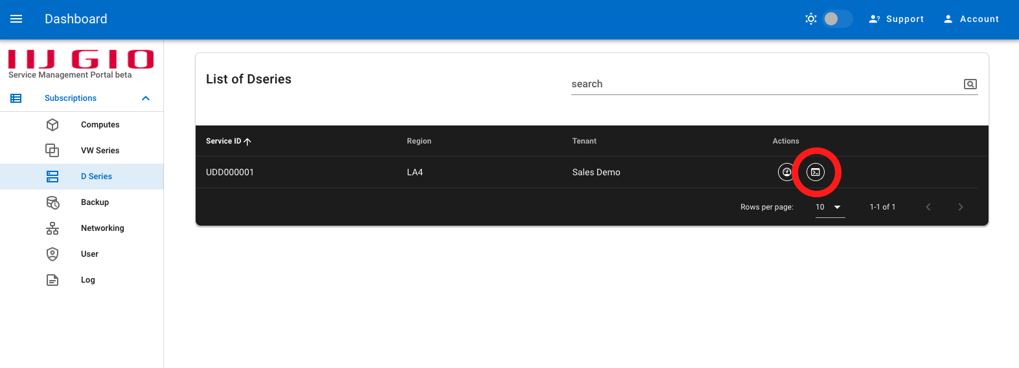Click the User shield icon
Viewport: 1019px width, 368px height.
[52, 254]
